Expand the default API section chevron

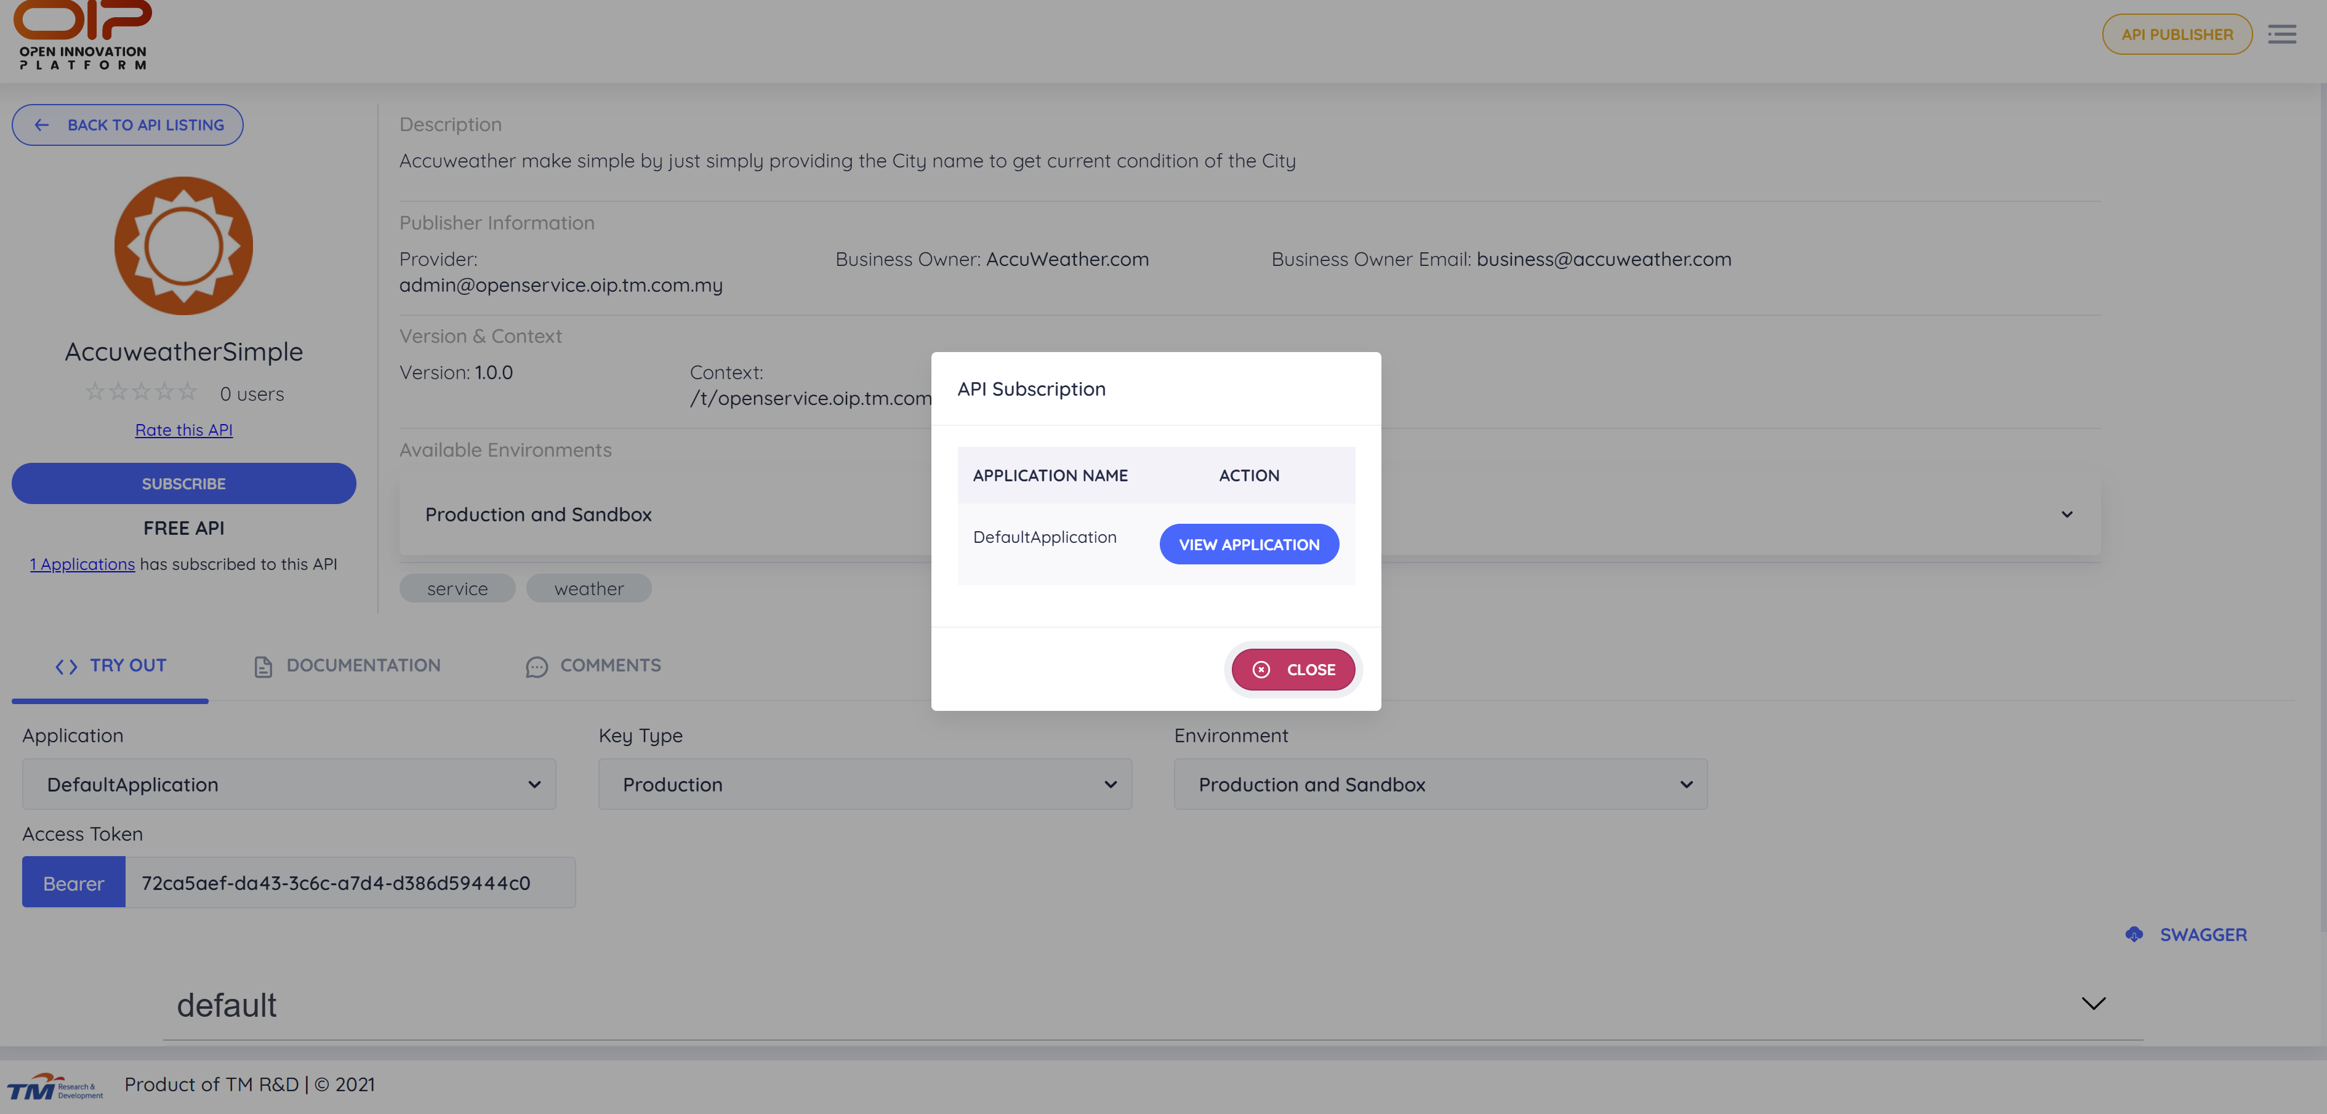click(x=2093, y=1004)
